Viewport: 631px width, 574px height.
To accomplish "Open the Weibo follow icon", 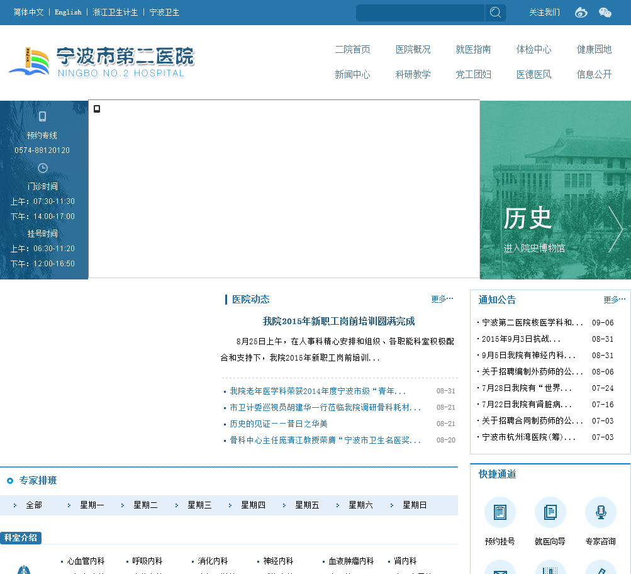I will coord(581,13).
